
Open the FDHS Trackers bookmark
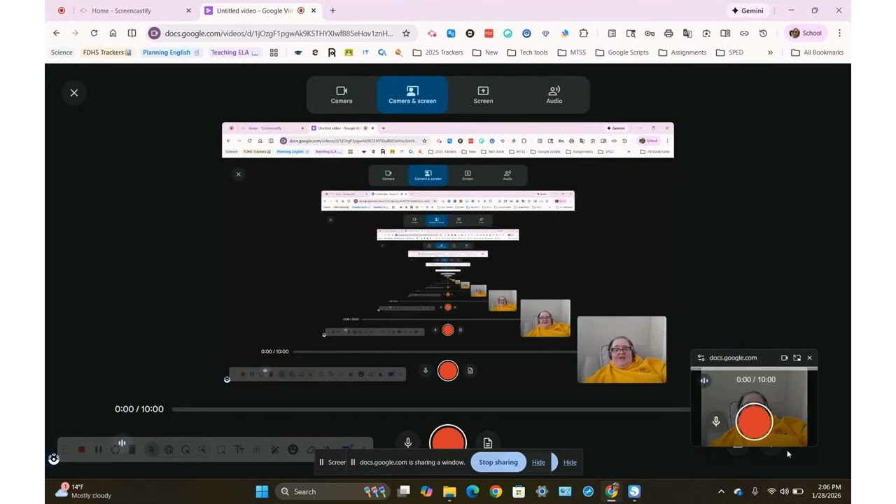pyautogui.click(x=107, y=52)
